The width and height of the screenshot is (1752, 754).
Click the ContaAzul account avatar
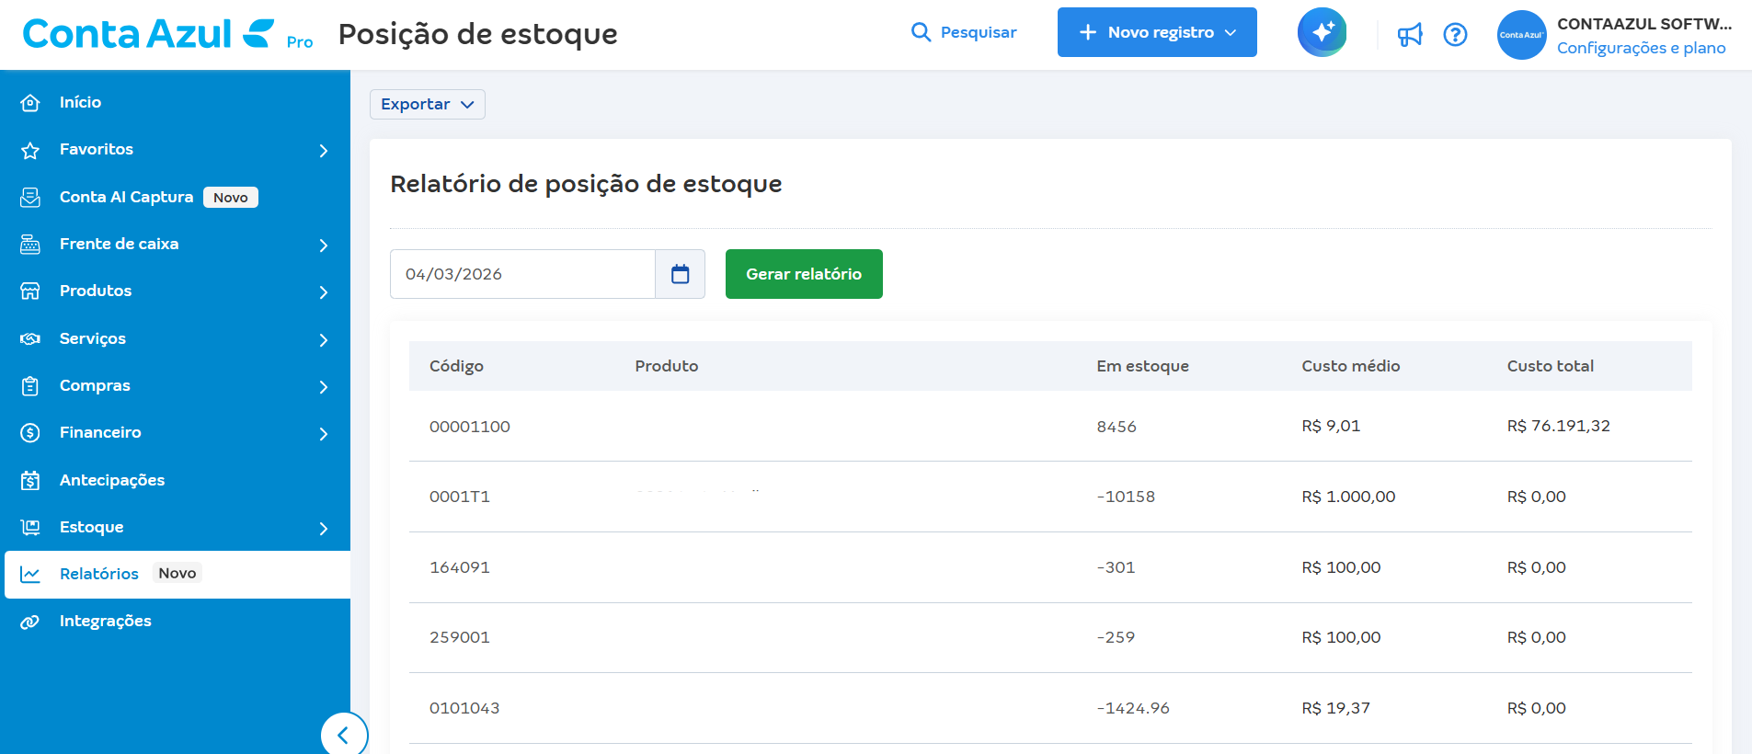point(1521,35)
